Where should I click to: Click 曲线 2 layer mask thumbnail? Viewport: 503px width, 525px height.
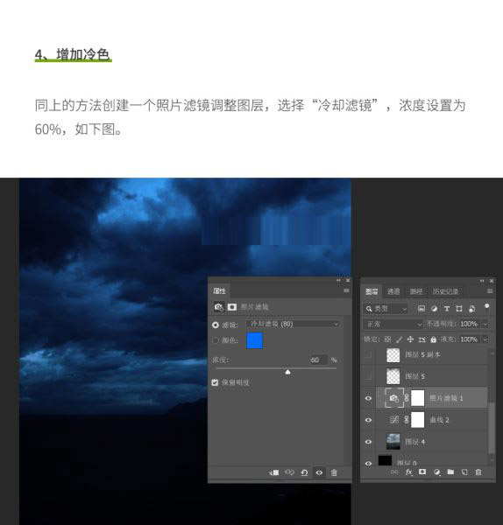coord(417,419)
